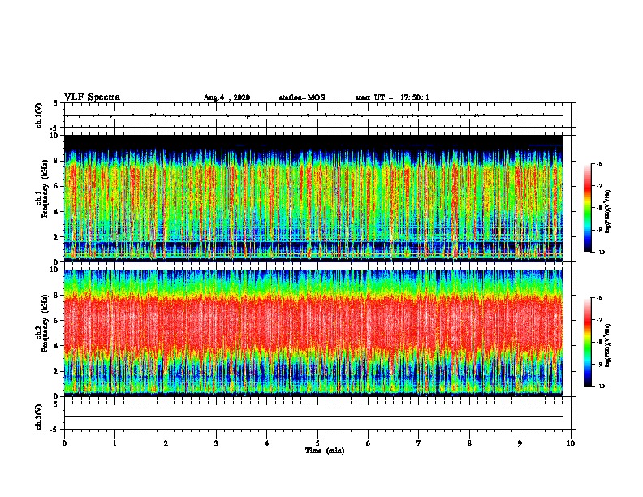Click the ch.1 colorbar "log(PSD)" label

coord(607,211)
